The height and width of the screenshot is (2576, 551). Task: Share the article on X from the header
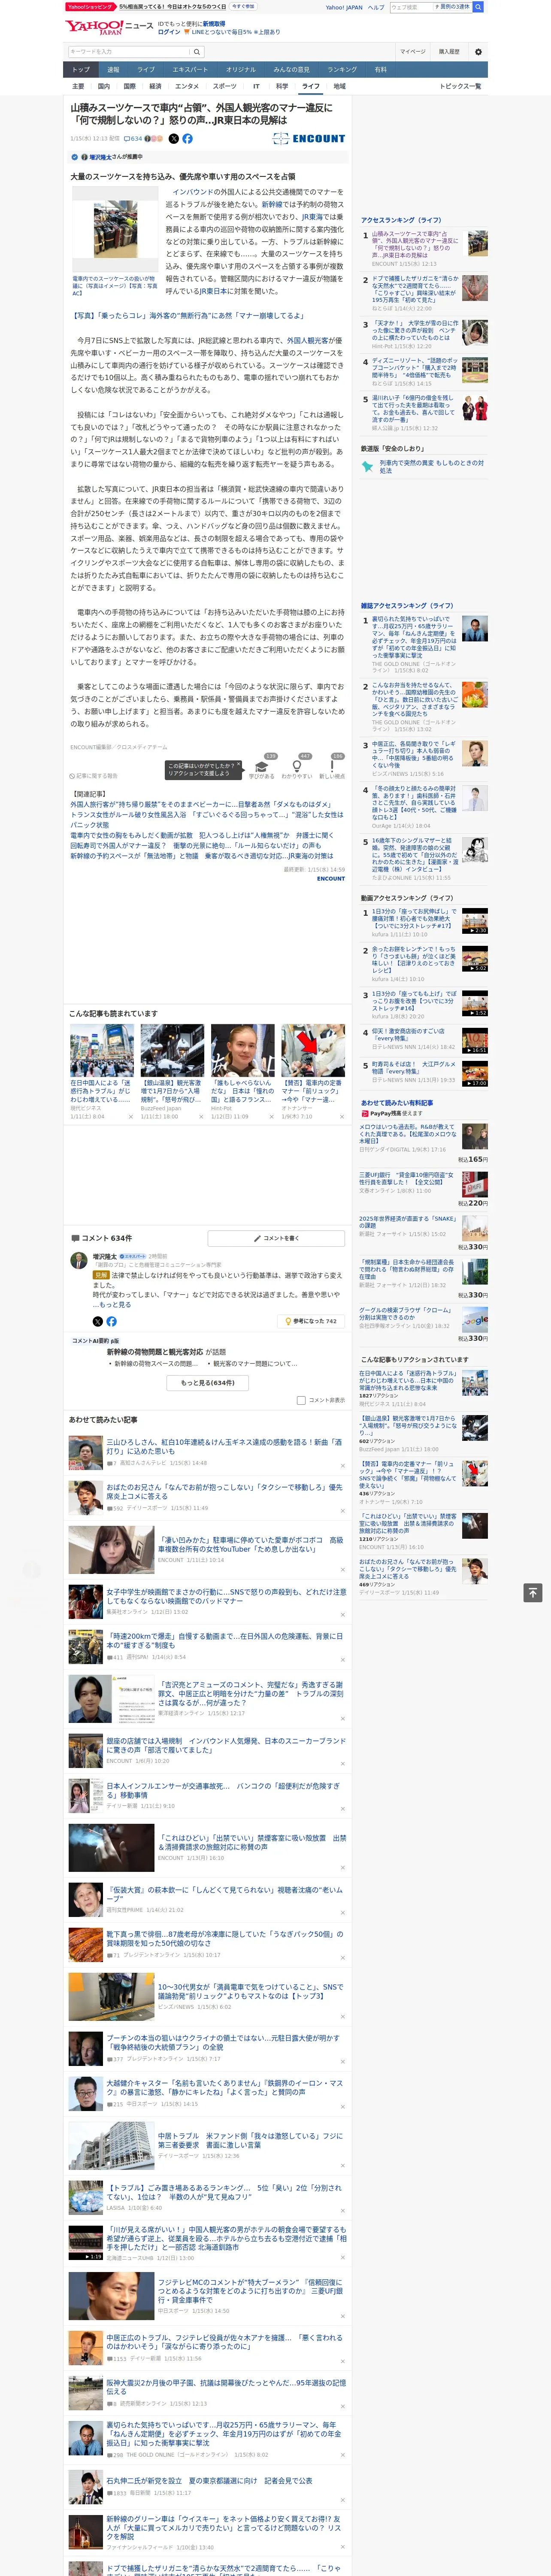click(173, 139)
